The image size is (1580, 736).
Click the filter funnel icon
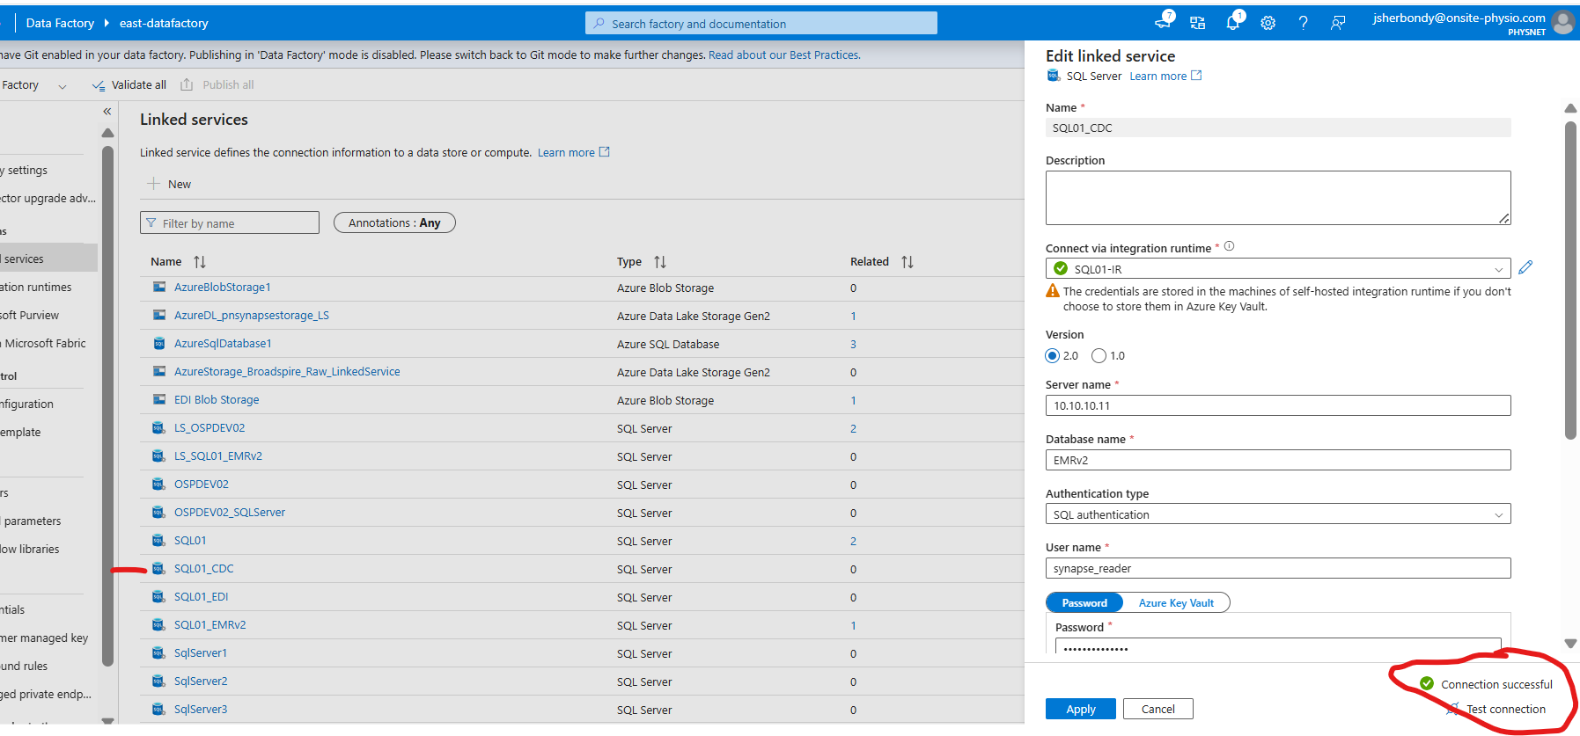(151, 223)
